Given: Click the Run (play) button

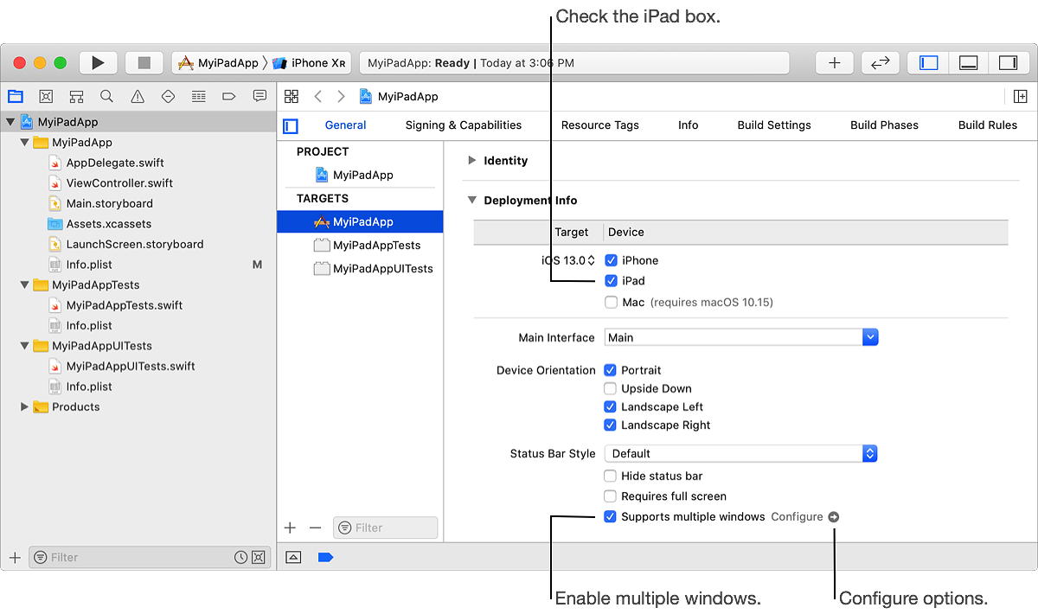Looking at the screenshot, I should [x=99, y=63].
